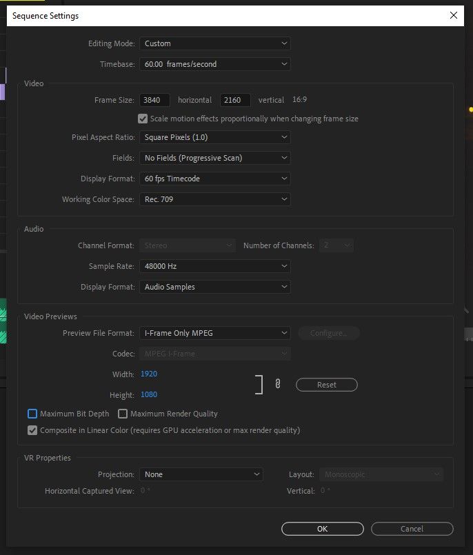Click the Pixel Aspect Ratio label

click(x=103, y=137)
